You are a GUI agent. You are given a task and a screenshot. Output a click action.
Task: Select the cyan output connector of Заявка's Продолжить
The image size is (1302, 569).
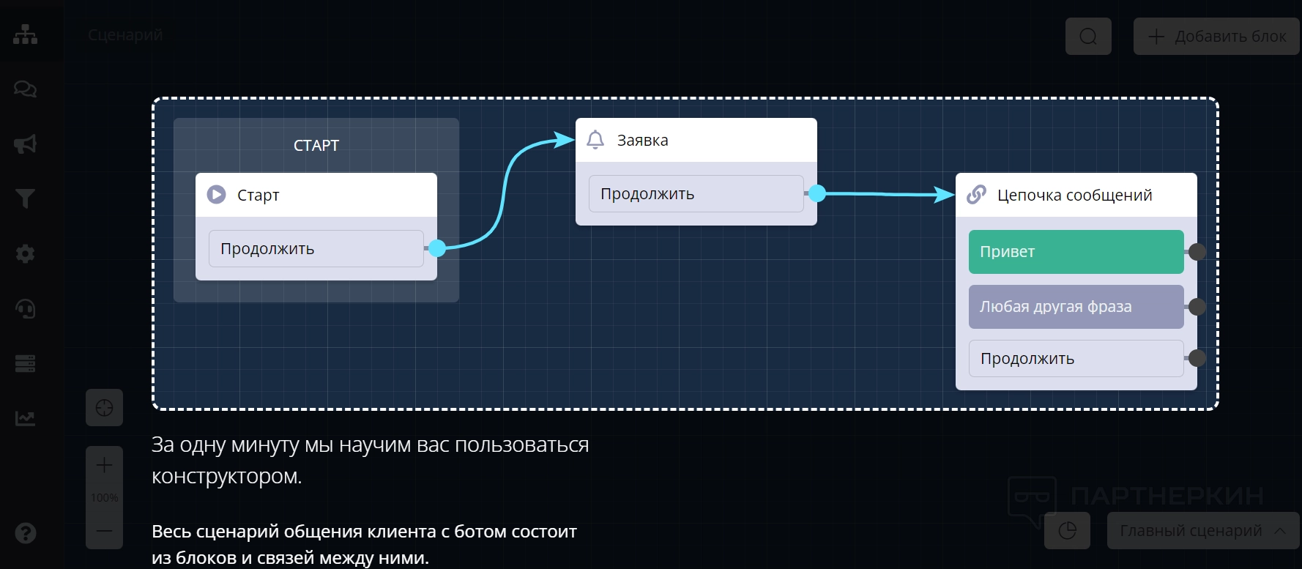point(817,193)
